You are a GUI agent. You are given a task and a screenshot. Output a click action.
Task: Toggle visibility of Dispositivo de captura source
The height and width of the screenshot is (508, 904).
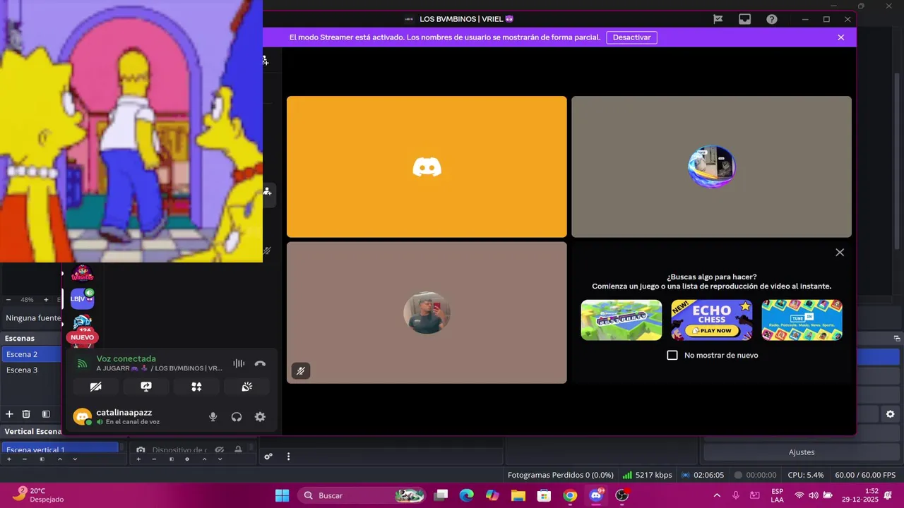pos(220,450)
